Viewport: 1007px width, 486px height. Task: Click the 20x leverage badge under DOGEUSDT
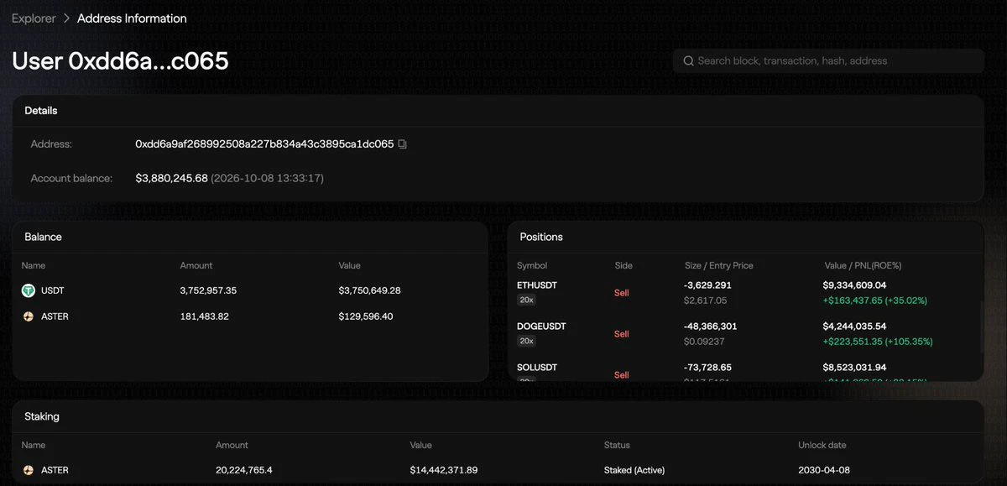pos(526,341)
